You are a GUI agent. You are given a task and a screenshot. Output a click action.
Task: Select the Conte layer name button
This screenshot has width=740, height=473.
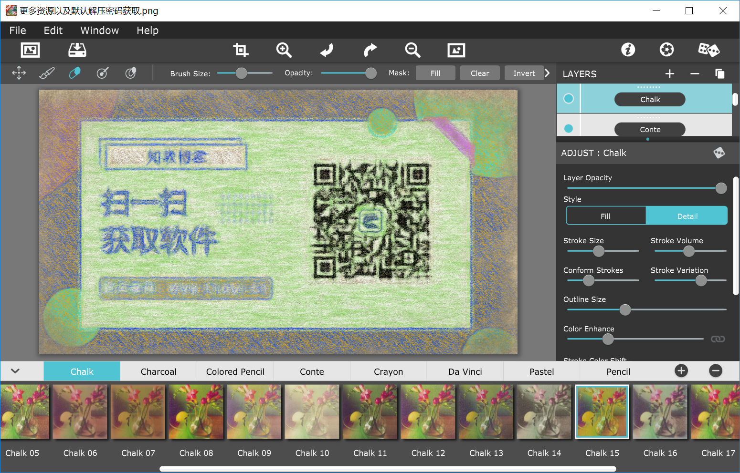[x=650, y=129]
